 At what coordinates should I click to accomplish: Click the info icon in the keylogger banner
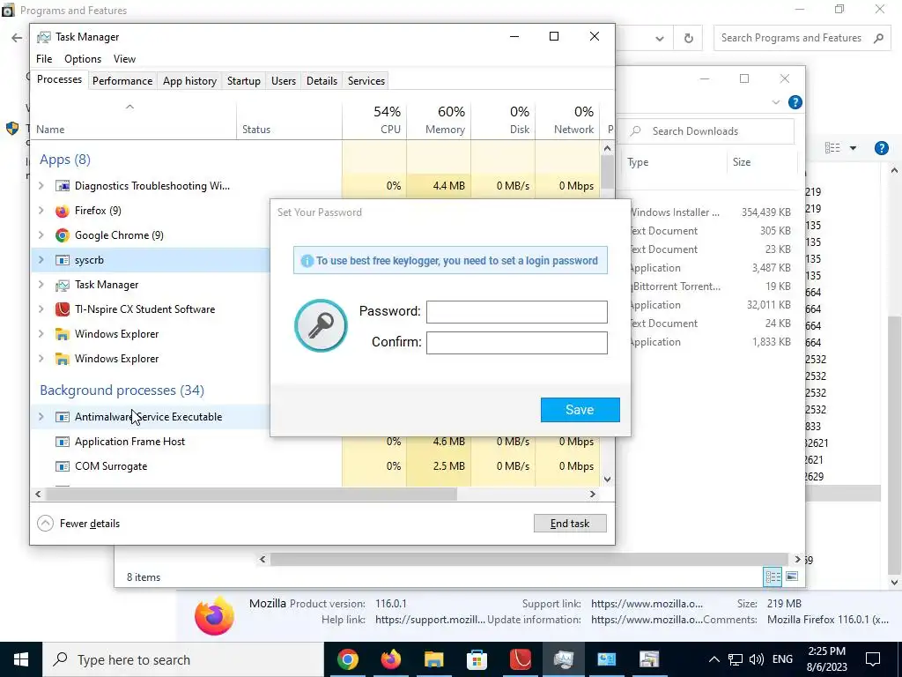pyautogui.click(x=307, y=261)
